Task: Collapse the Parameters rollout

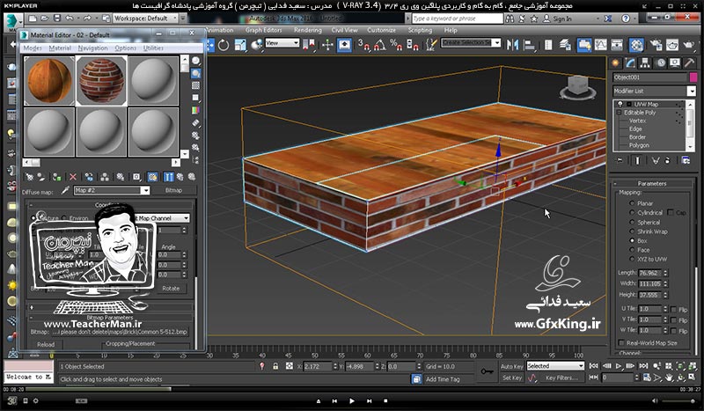Action: pos(652,183)
